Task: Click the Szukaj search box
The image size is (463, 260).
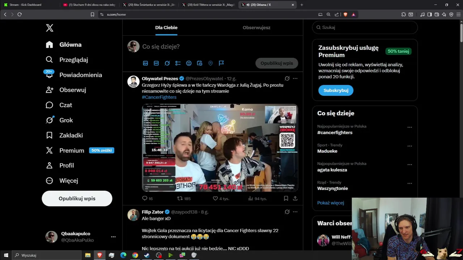Action: click(x=365, y=27)
